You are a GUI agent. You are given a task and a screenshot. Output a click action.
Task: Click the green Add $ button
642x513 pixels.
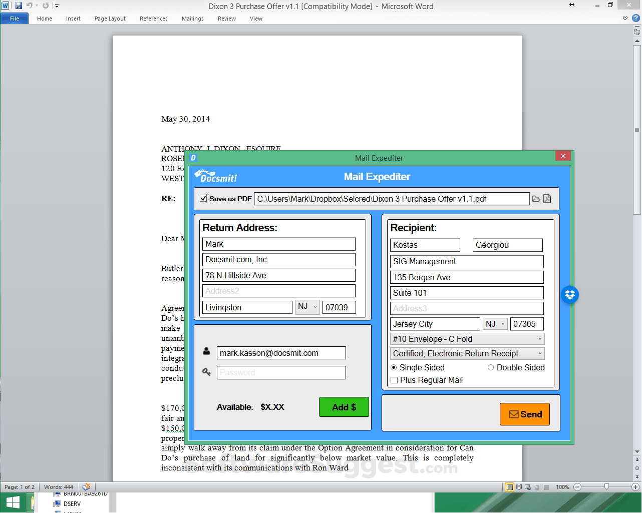tap(344, 407)
